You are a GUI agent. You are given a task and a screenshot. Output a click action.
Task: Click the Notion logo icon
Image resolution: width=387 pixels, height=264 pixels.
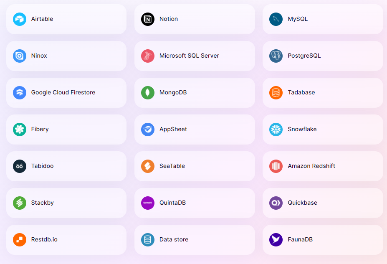click(x=148, y=19)
